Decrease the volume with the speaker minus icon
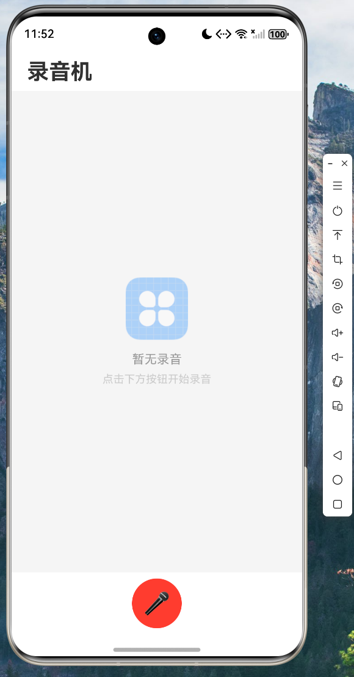Image resolution: width=354 pixels, height=677 pixels. tap(338, 357)
